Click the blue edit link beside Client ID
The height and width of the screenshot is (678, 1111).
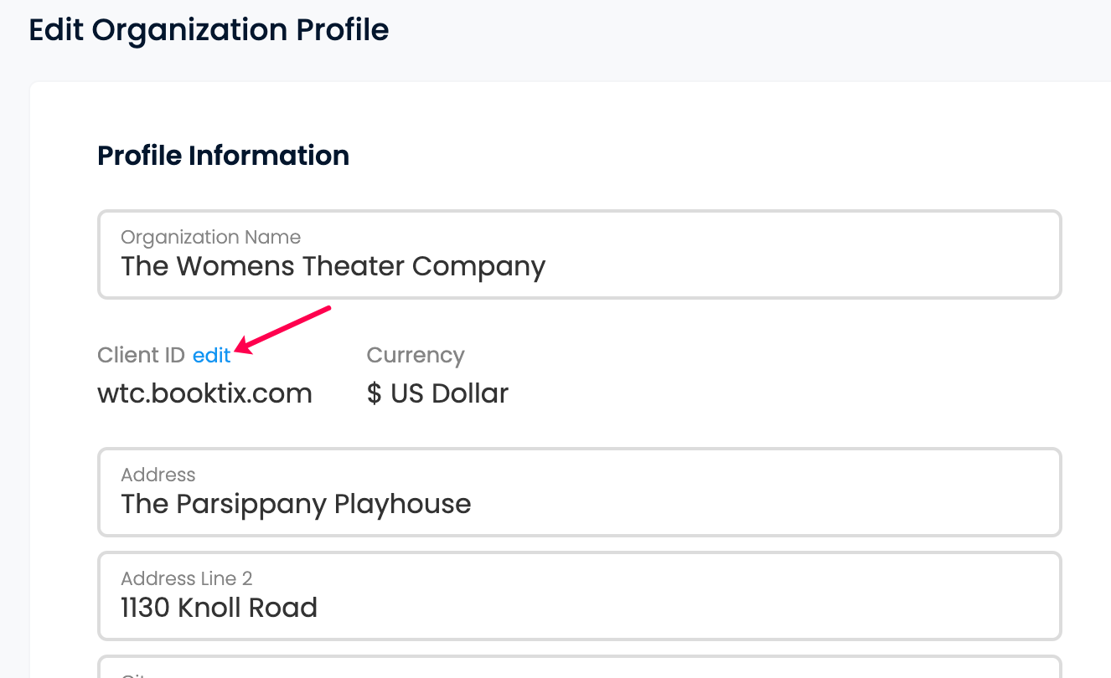pos(211,355)
